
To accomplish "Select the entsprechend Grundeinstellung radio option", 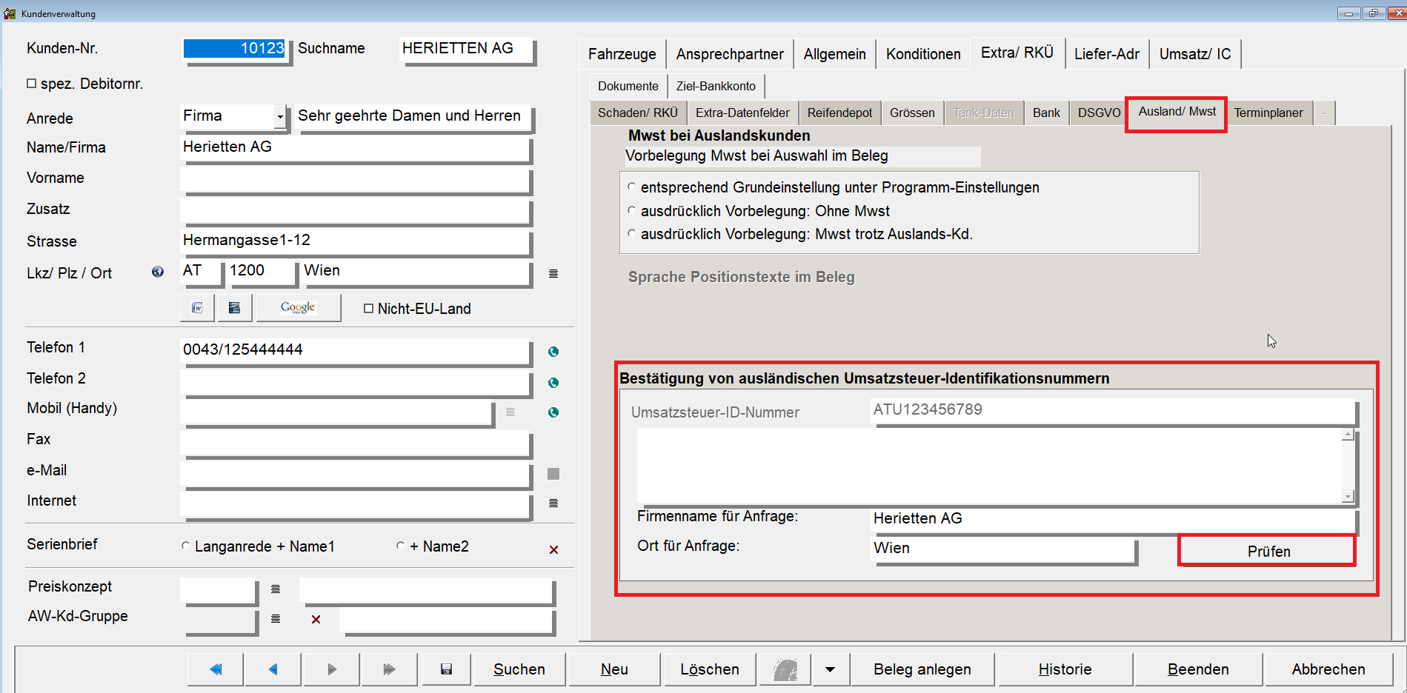I will tap(632, 187).
